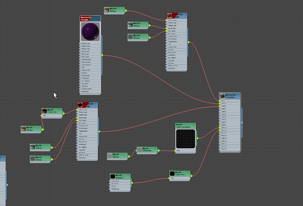Click the output socket of the large Color Correction node
This screenshot has height=206, width=303.
[197, 138]
